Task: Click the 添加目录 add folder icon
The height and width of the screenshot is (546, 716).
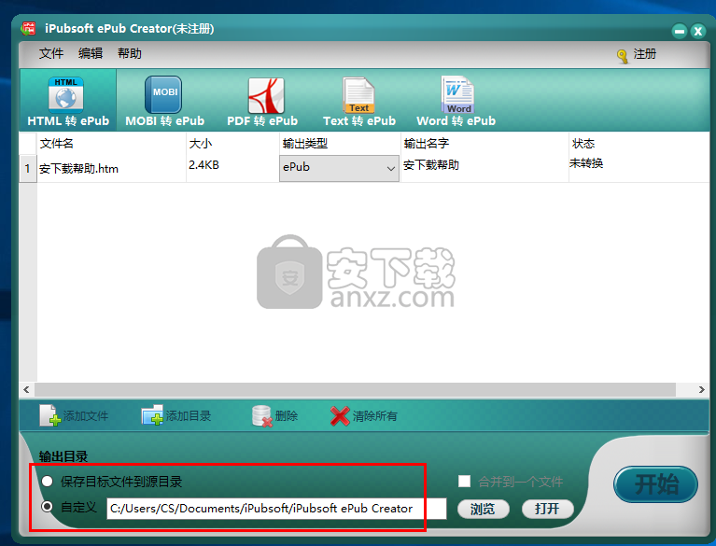Action: coord(152,415)
